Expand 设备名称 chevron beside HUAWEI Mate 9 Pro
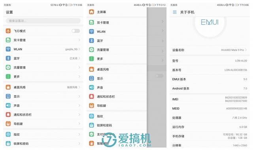The height and width of the screenshot is (150, 253). (x=246, y=50)
